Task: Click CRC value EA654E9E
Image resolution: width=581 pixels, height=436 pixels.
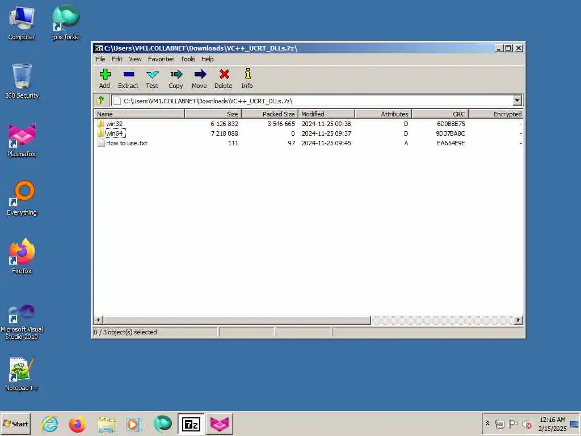Action: (x=451, y=142)
